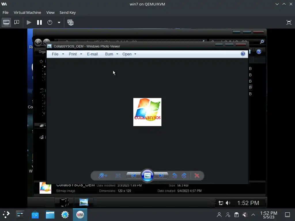The height and width of the screenshot is (221, 295).
Task: Open the Dolphin file manager icon
Action: [50, 215]
